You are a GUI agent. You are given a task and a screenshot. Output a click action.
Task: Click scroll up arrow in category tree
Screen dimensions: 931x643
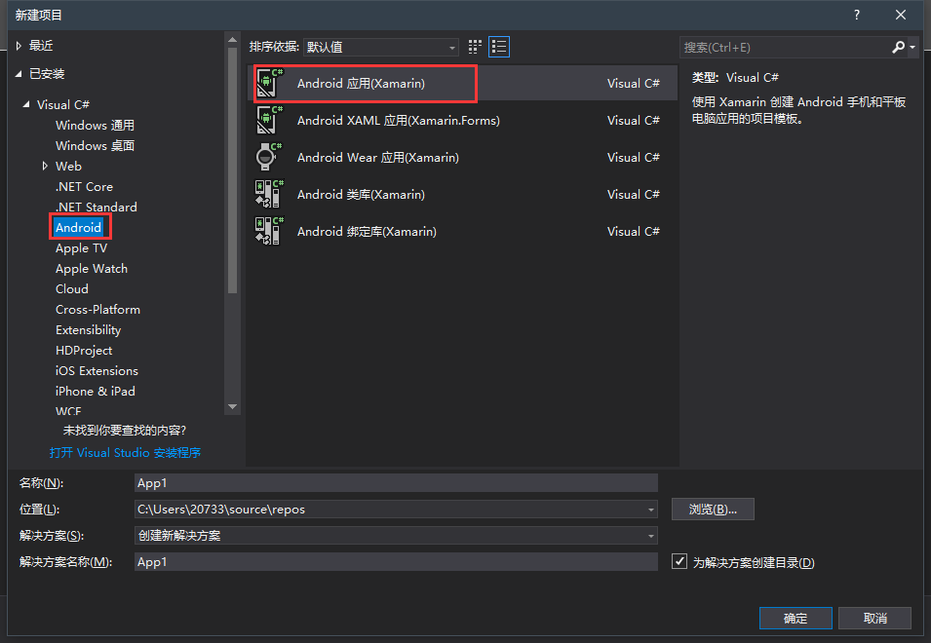[x=233, y=40]
